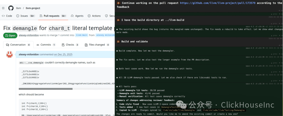Open the GitHub hamburger navigation menu
283x116 pixels.
pyautogui.click(x=3, y=8)
